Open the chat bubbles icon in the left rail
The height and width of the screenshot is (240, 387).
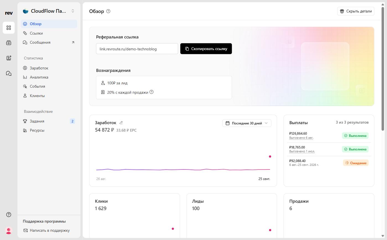[x=9, y=73]
